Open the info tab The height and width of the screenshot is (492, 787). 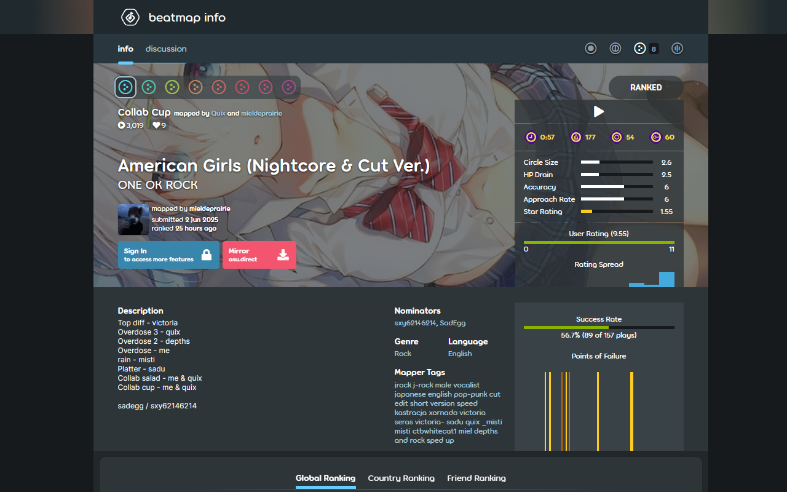tap(125, 49)
